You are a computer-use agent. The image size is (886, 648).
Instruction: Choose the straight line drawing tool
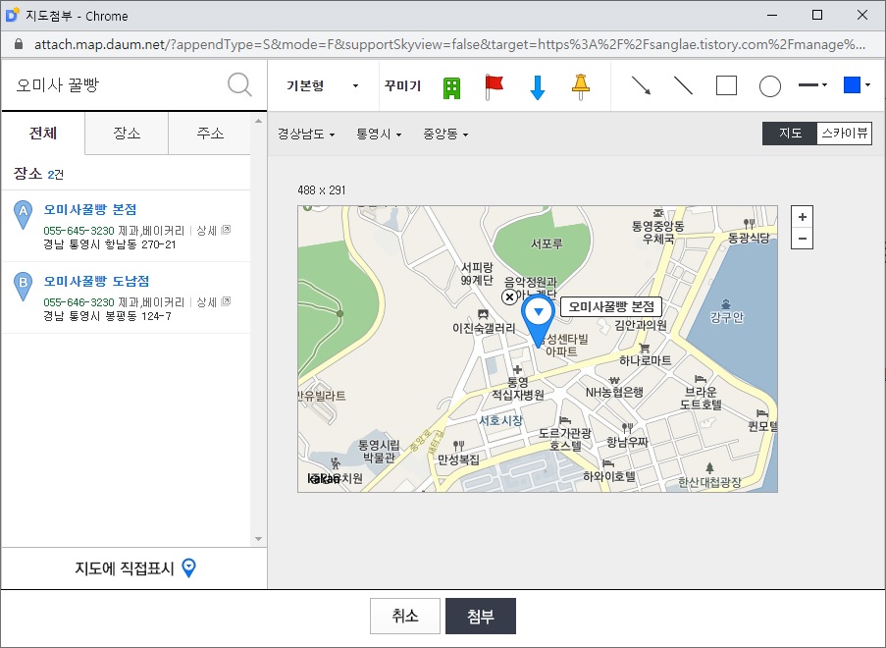tap(683, 86)
